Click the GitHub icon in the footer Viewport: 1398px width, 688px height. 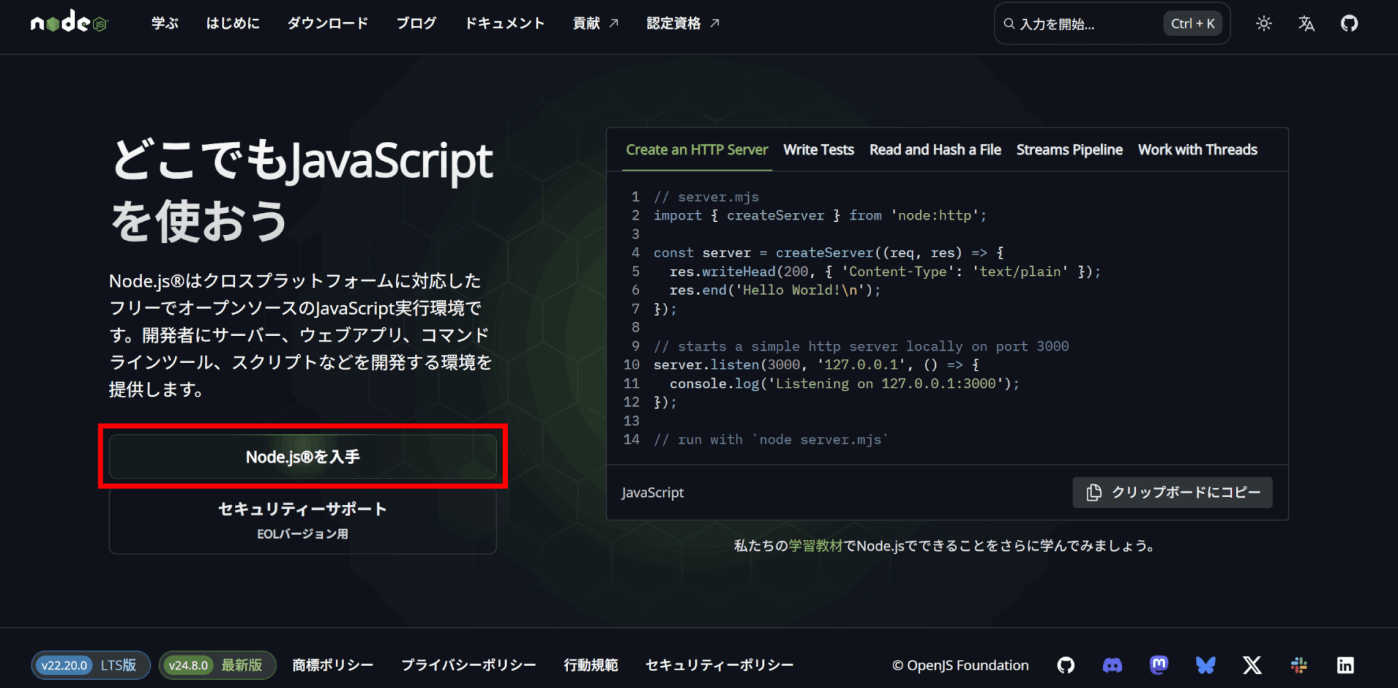coord(1066,665)
